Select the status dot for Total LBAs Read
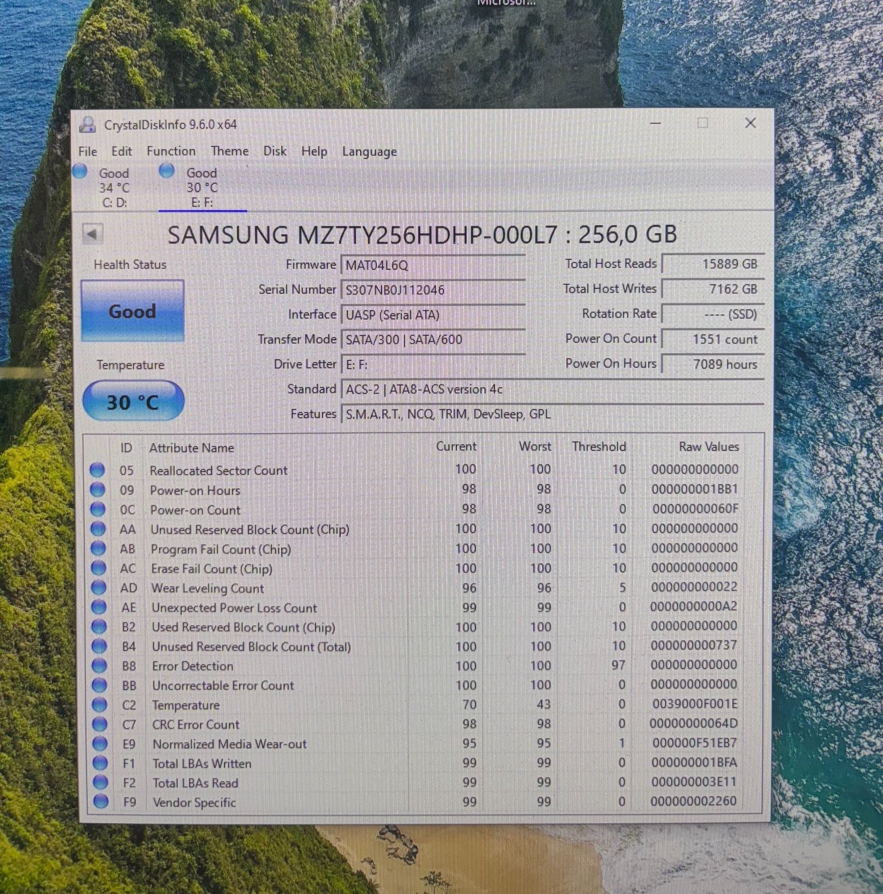 tap(101, 782)
